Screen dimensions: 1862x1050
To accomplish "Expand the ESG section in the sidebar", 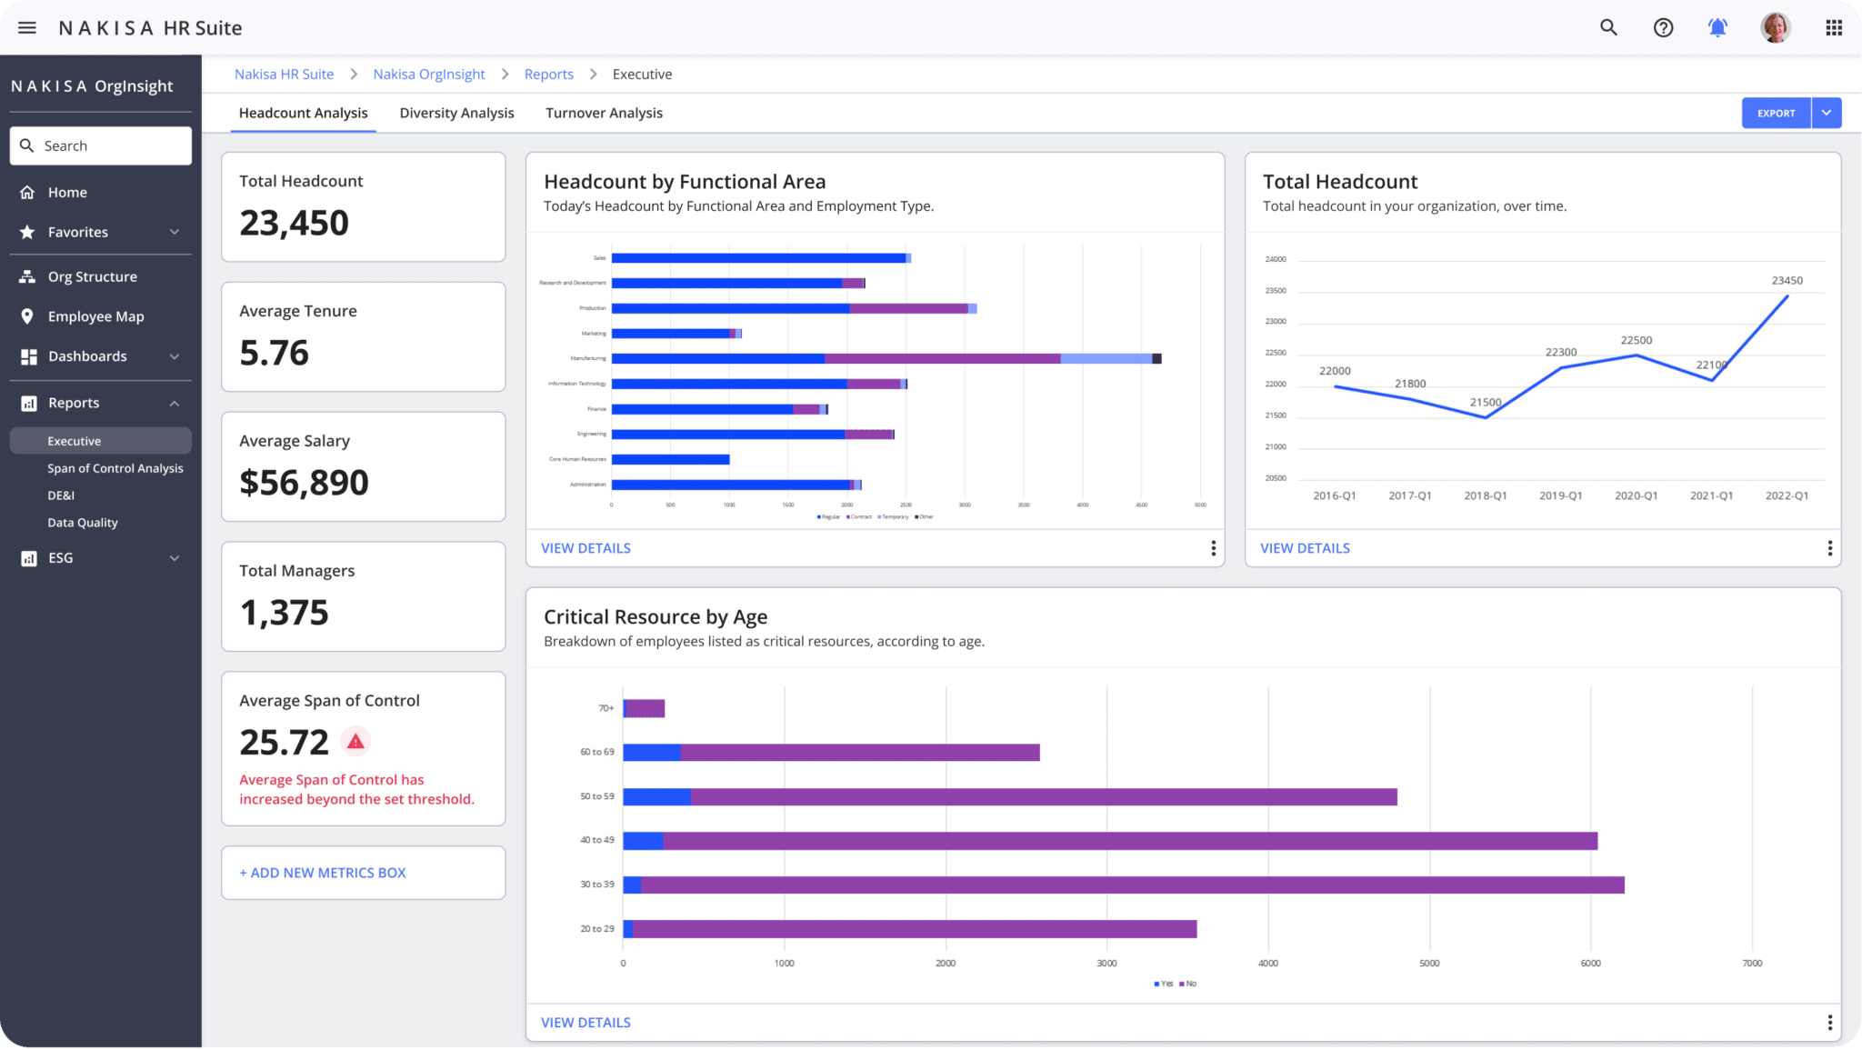I will (x=175, y=557).
